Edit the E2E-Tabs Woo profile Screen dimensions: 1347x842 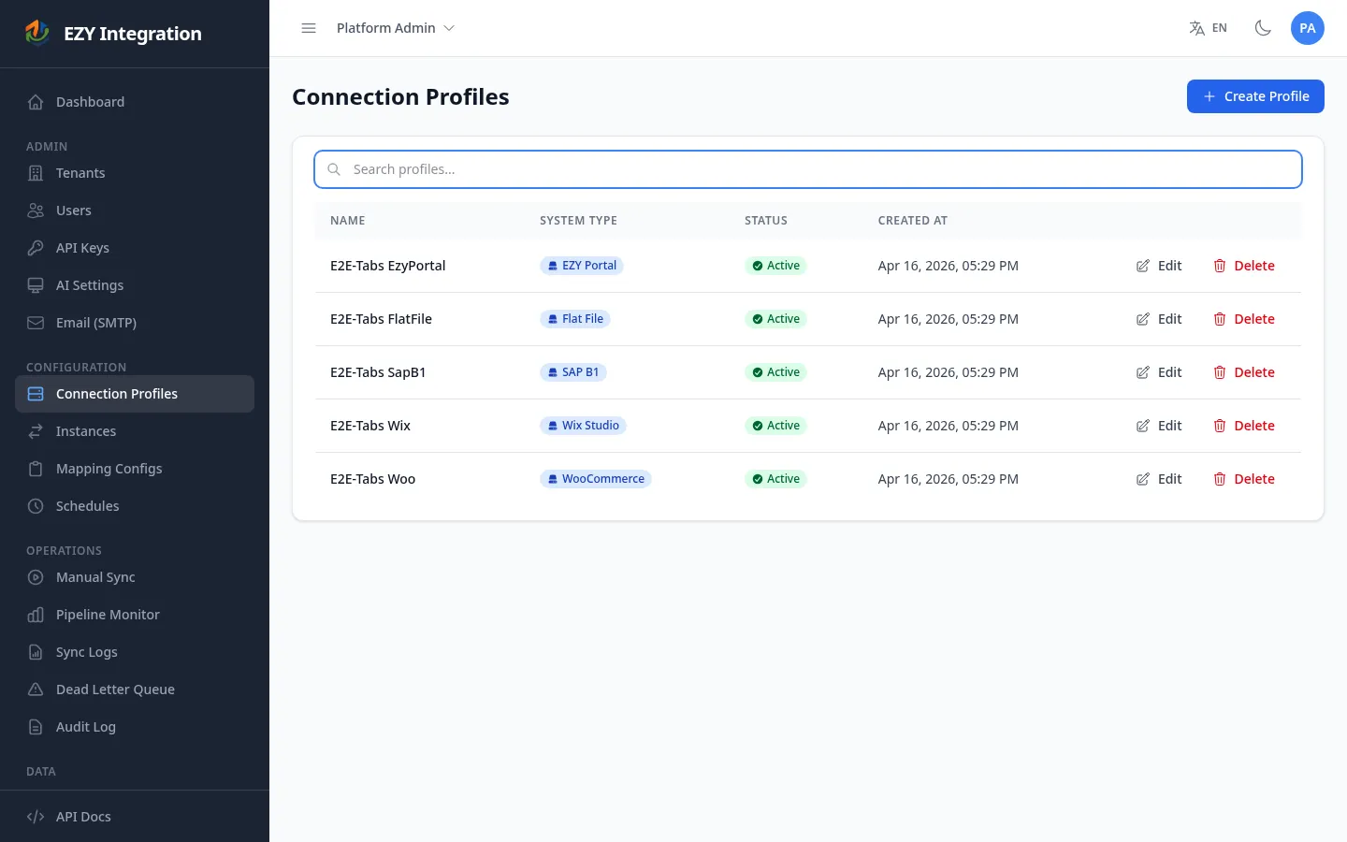click(x=1159, y=479)
